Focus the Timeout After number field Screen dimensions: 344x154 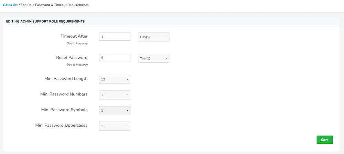coord(115,37)
